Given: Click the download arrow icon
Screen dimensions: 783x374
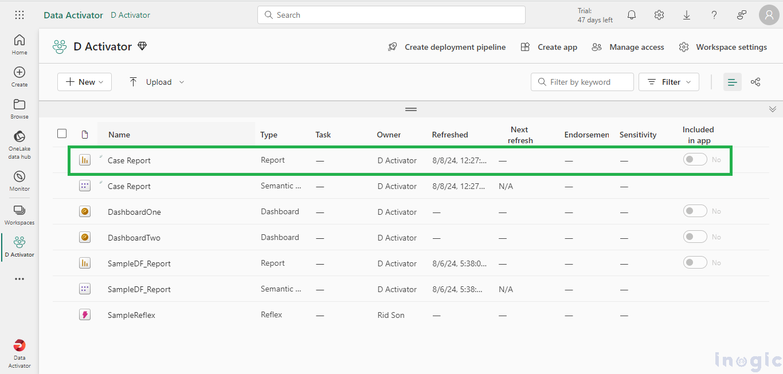Looking at the screenshot, I should click(x=687, y=15).
